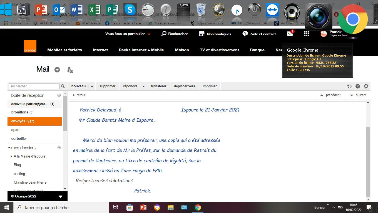Open Task View in the taskbar

pos(116,207)
